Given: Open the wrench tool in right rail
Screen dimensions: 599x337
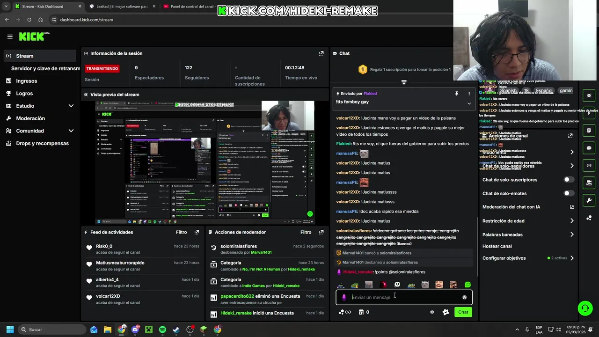Looking at the screenshot, I should [x=589, y=200].
